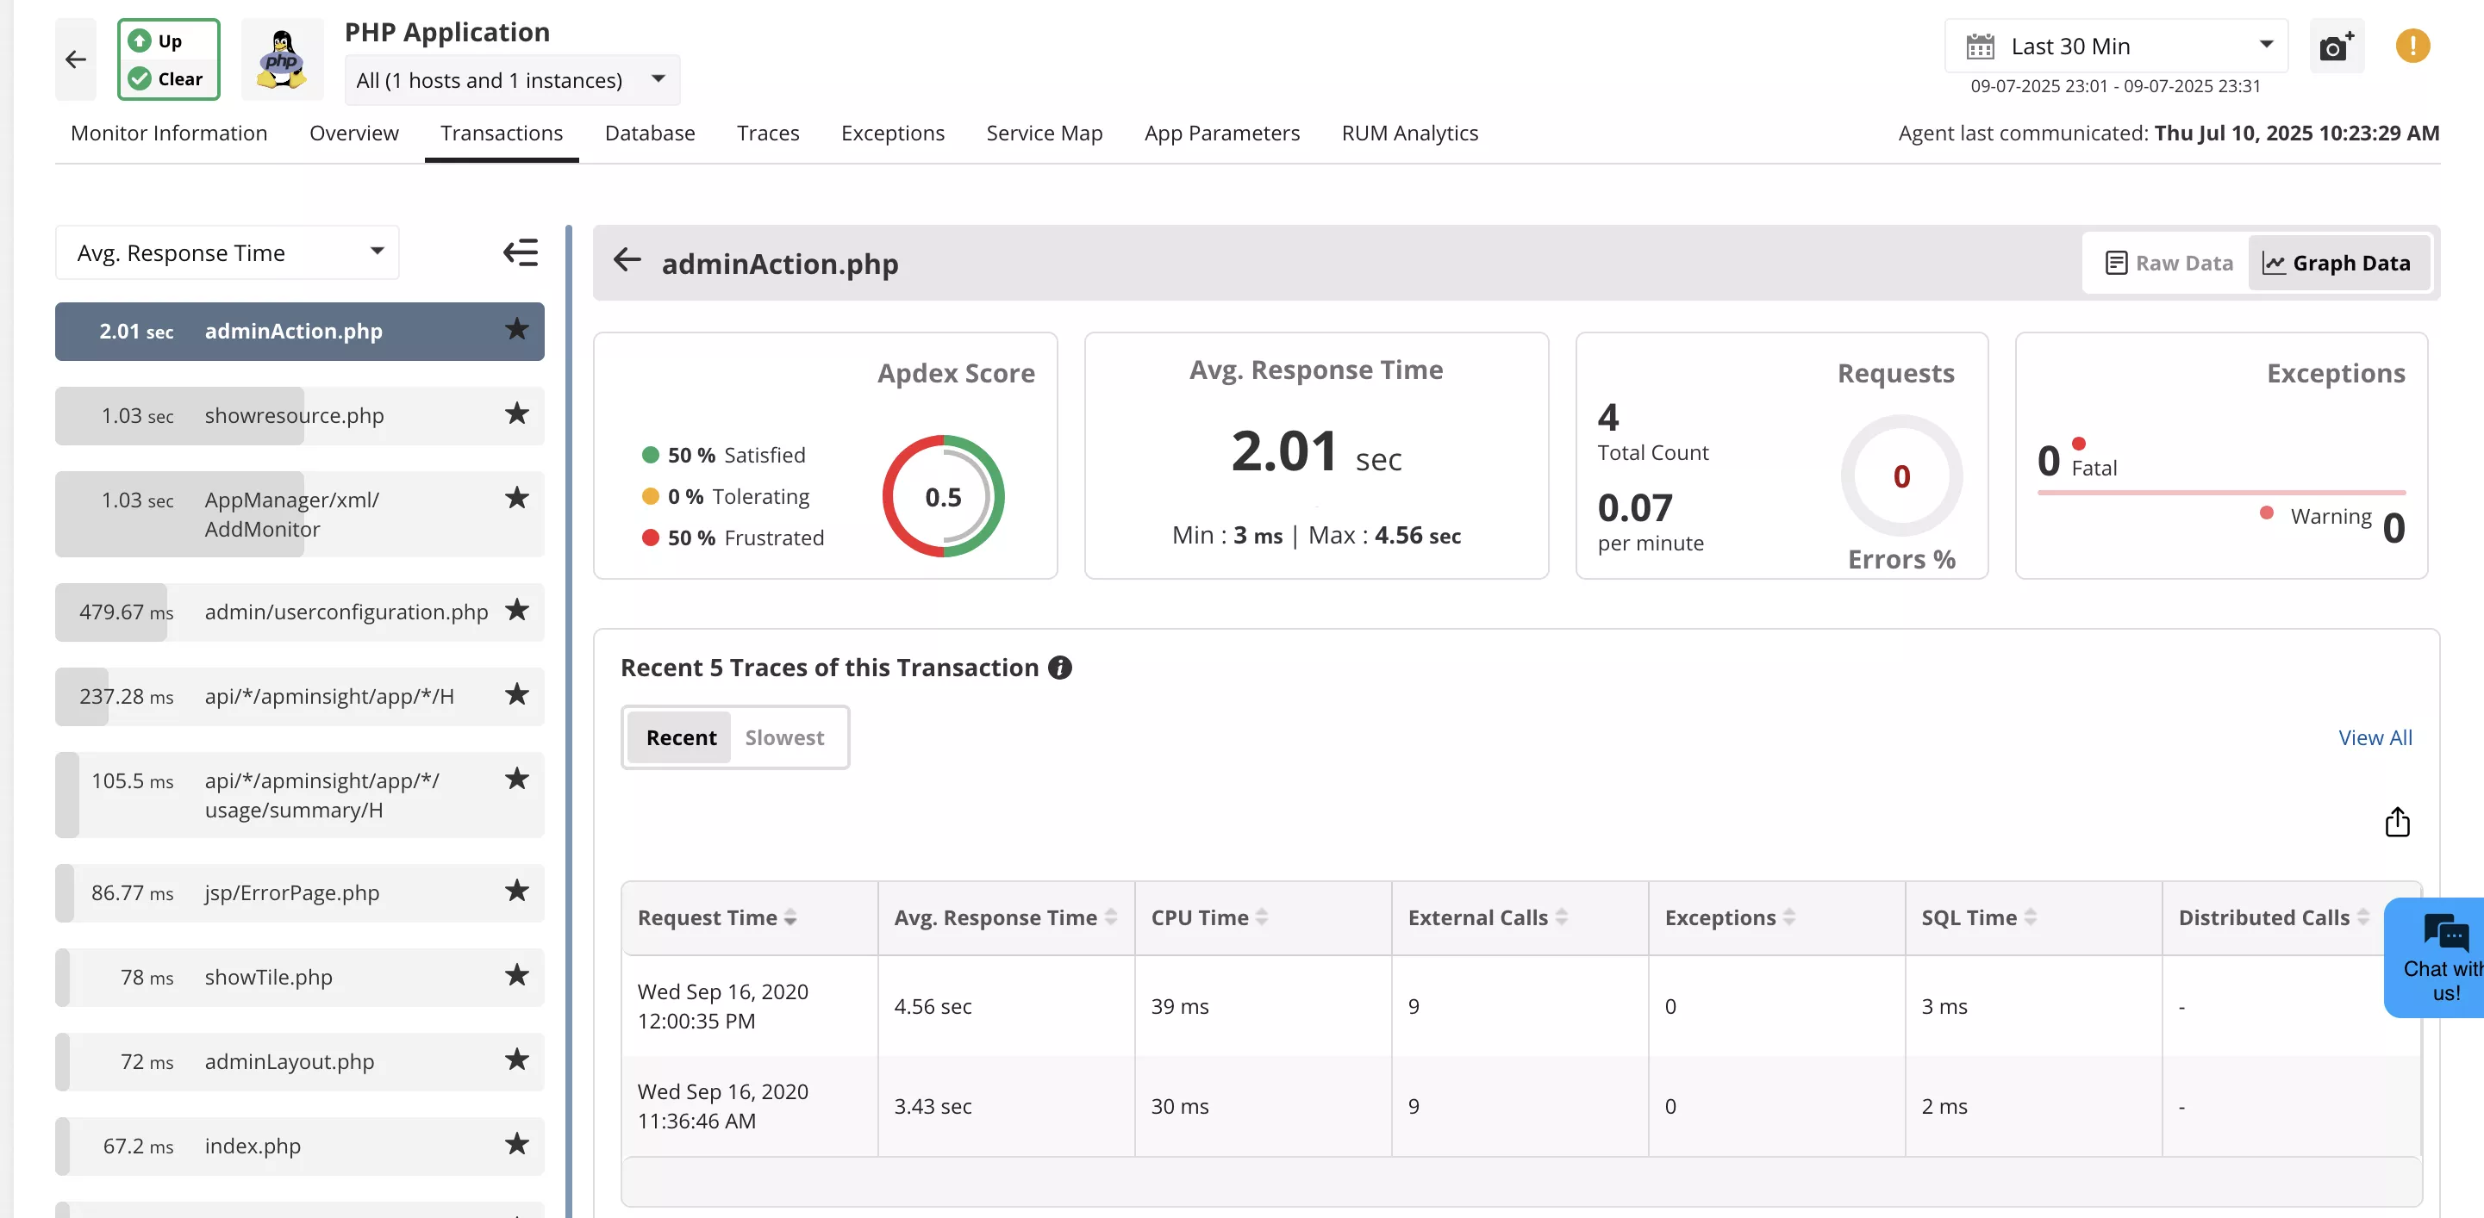The height and width of the screenshot is (1218, 2484).
Task: Open the Avg. Response Time metric dropdown
Action: 227,252
